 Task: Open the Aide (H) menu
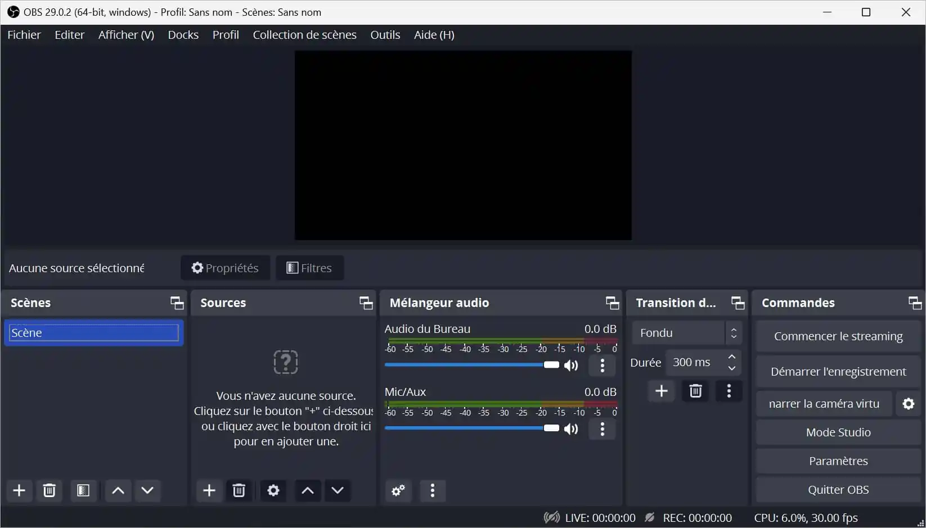(434, 35)
